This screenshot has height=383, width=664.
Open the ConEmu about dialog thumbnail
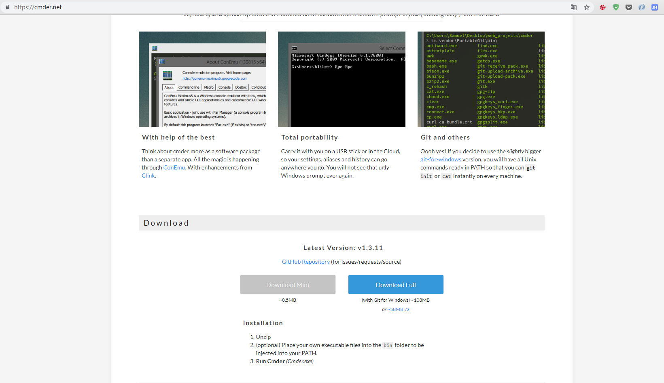click(202, 79)
